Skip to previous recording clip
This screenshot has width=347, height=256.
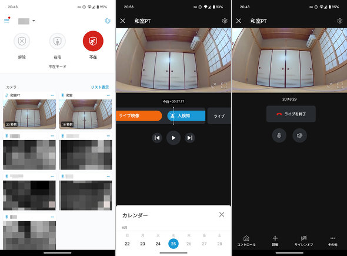[x=157, y=138]
